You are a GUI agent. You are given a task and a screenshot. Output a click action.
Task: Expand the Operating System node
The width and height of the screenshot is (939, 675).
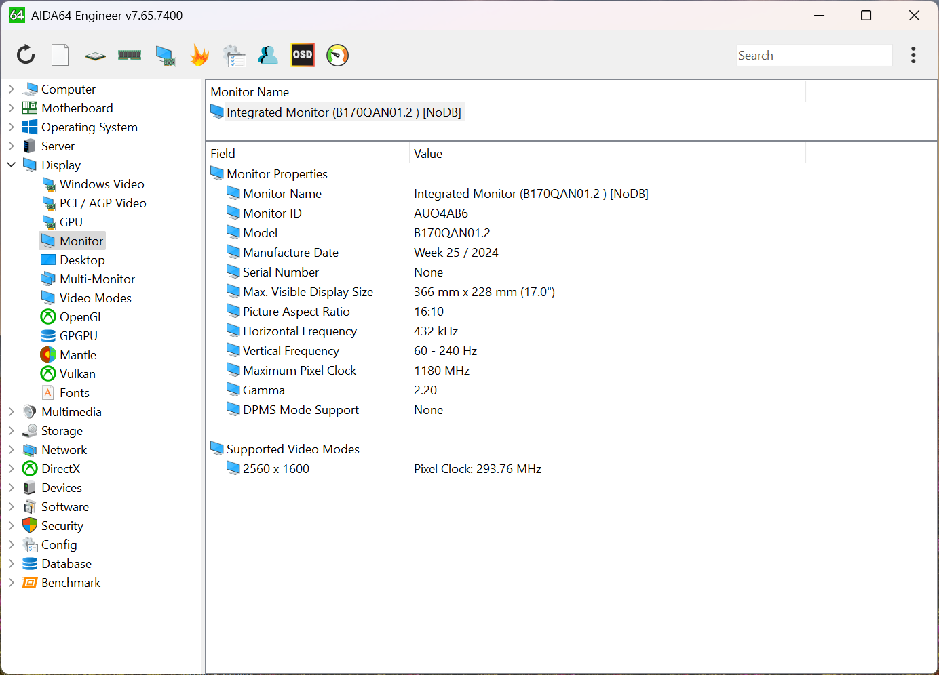(x=11, y=127)
